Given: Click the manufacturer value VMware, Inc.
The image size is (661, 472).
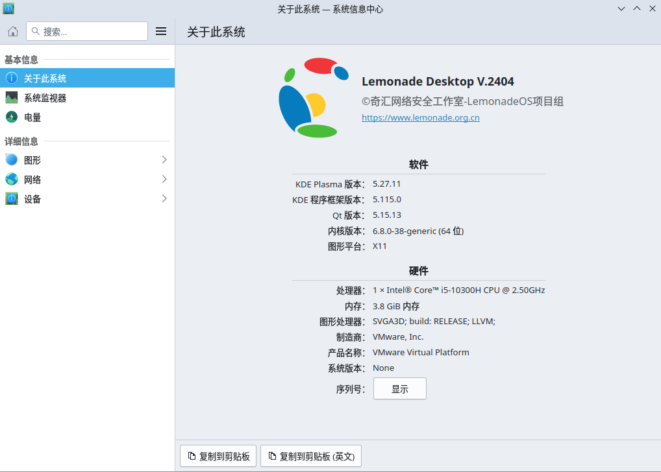Looking at the screenshot, I should point(398,337).
